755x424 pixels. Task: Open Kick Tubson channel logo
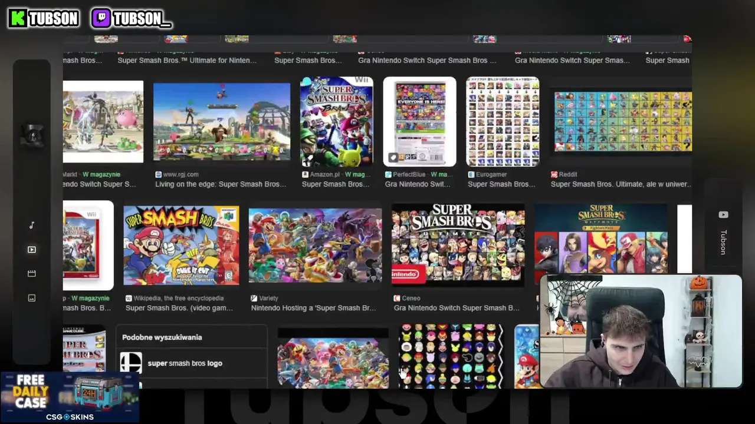[43, 18]
